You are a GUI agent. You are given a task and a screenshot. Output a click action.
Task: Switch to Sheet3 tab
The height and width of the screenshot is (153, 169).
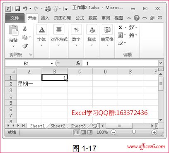pos(78,126)
